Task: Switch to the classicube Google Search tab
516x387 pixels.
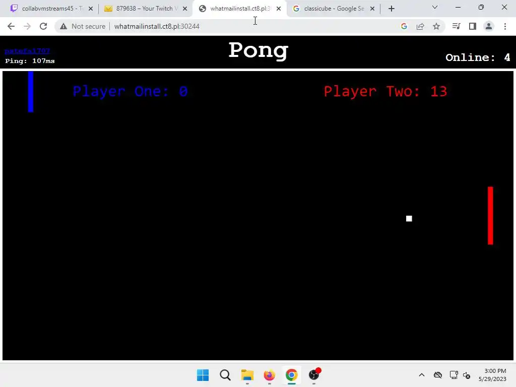Action: click(334, 9)
